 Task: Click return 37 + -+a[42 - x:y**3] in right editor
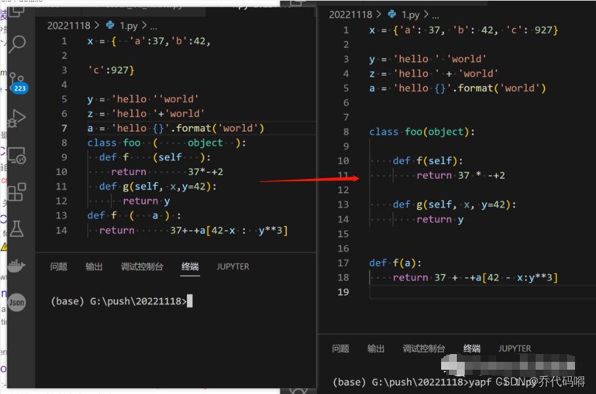click(475, 278)
